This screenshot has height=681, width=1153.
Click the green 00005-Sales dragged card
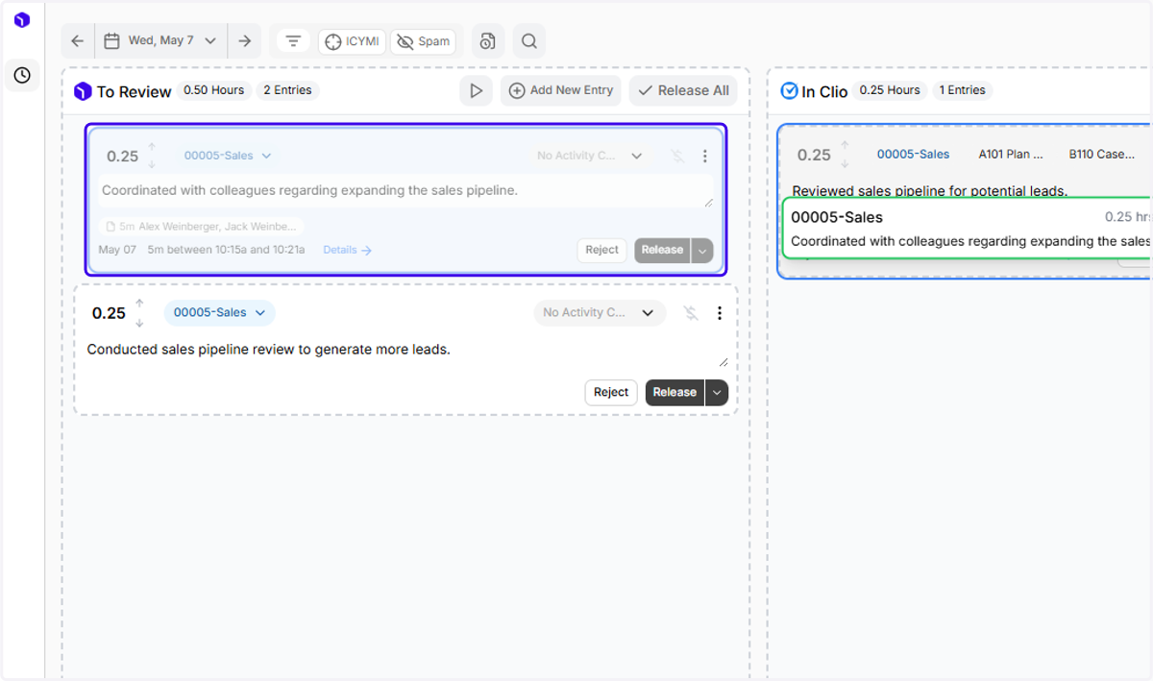(968, 229)
